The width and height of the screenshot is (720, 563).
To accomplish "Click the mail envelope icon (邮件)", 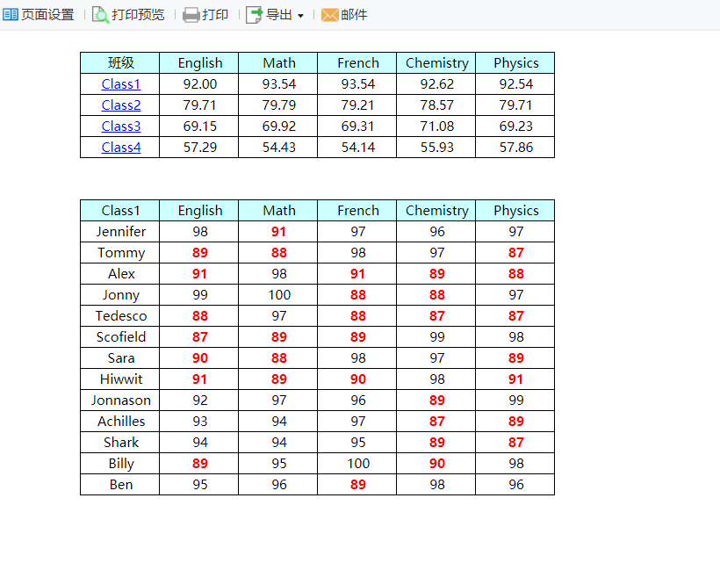I will tap(329, 15).
